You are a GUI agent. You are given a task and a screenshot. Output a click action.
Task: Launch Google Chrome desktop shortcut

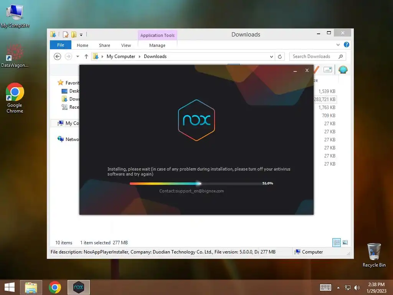coord(15,98)
